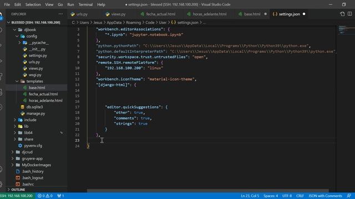
Task: Open the Go menu
Action: tap(60, 4)
